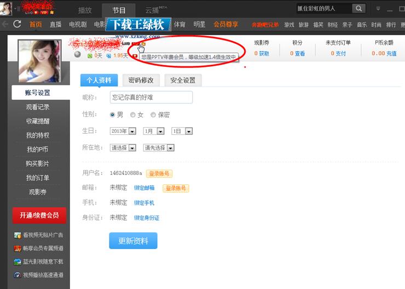Select the 男 gender radio button
This screenshot has height=289, width=405.
tap(112, 115)
